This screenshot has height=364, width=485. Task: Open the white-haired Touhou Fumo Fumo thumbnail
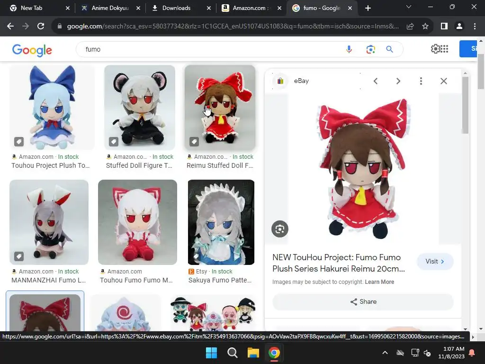[137, 222]
